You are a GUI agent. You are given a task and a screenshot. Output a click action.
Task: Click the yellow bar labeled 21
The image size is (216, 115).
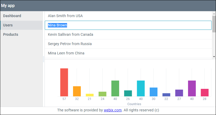(x=90, y=95)
